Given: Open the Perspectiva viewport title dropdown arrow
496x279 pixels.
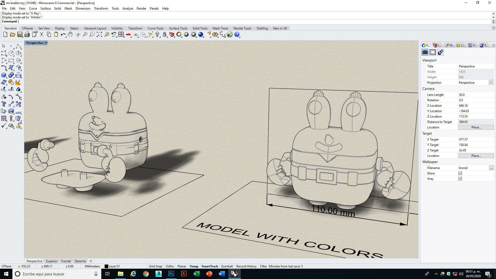Looking at the screenshot, I should click(46, 43).
